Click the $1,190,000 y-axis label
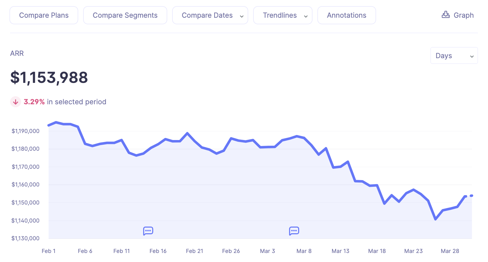Viewport: 488px width, 262px height. click(25, 131)
